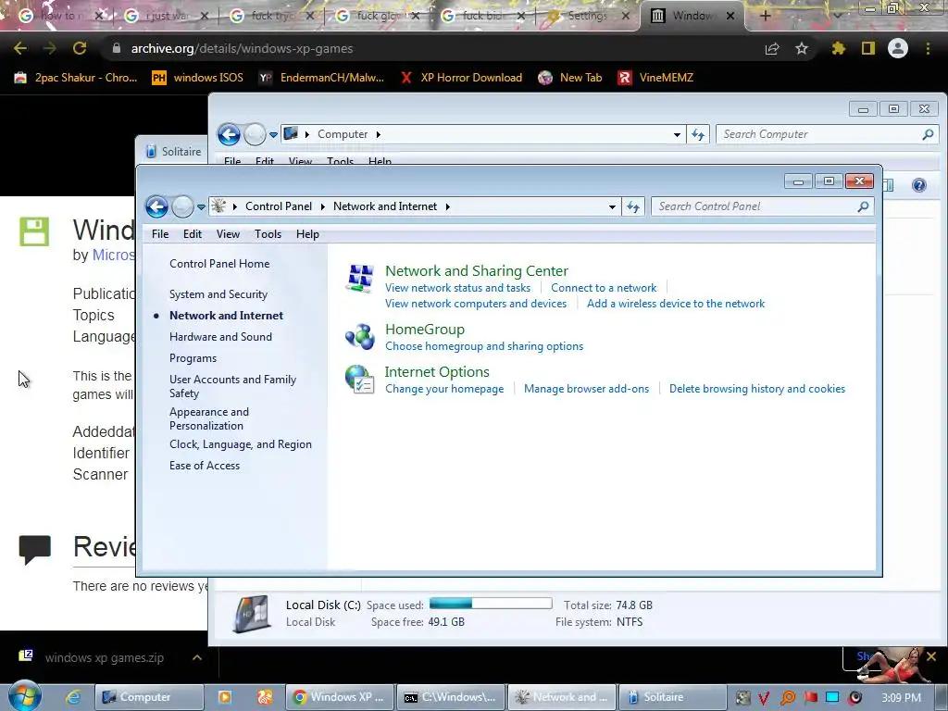Open a new Chrome tab with plus

tap(765, 16)
